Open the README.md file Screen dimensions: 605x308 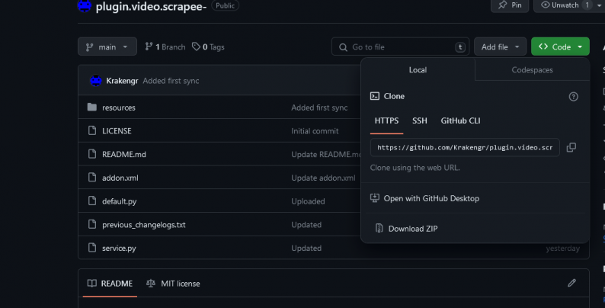(124, 155)
